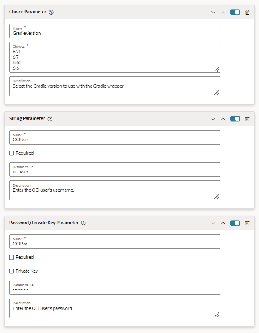Open help for Password/Private Key Parameter
259x333 pixels.
click(83, 223)
